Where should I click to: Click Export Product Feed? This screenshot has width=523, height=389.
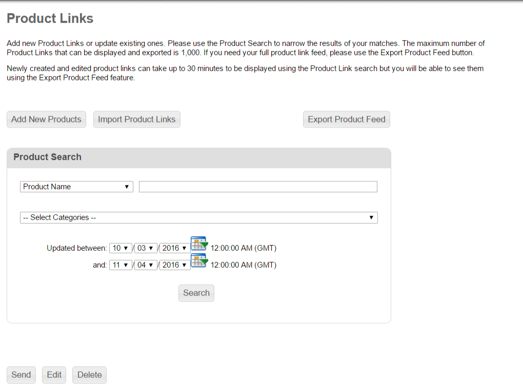(x=346, y=120)
